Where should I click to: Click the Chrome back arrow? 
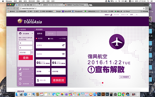[8, 9]
